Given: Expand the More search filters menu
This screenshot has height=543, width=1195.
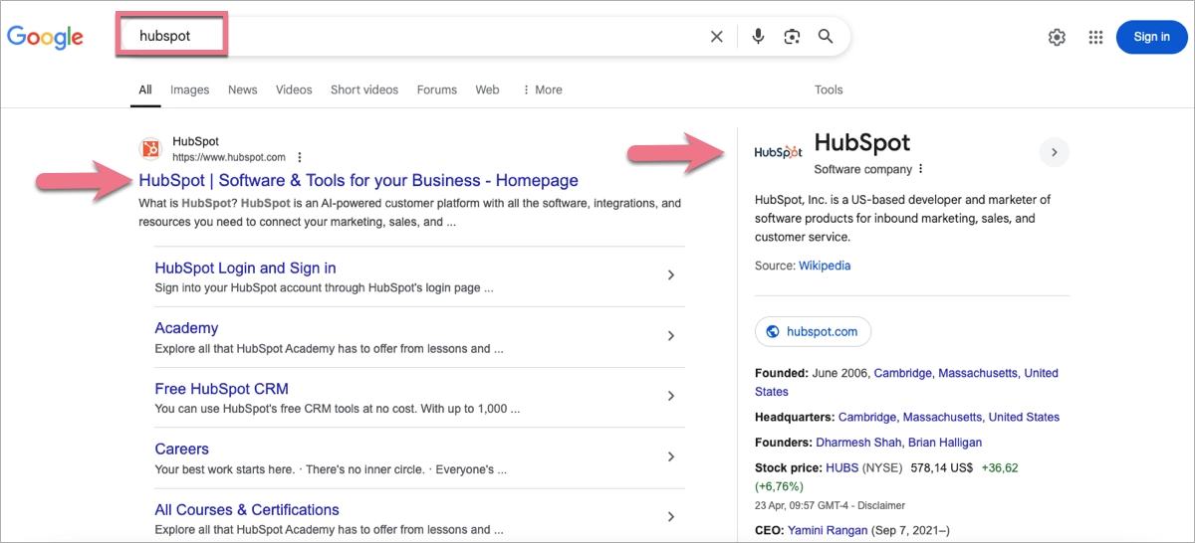Looking at the screenshot, I should tap(542, 90).
